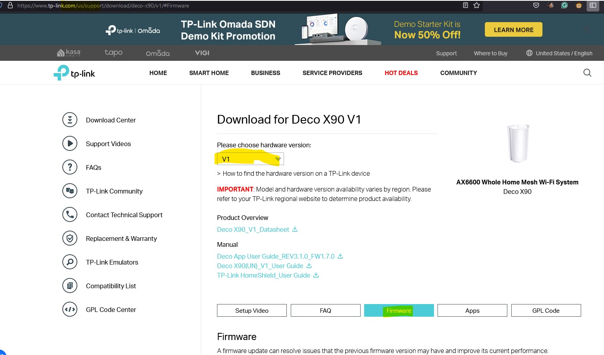Click the Replacement & Warranty shield icon
The image size is (604, 355).
[x=70, y=239]
